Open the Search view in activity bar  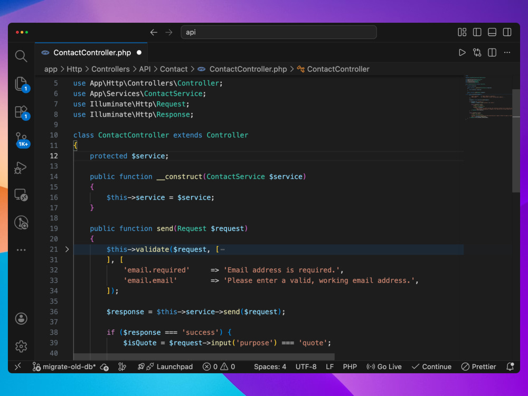21,56
